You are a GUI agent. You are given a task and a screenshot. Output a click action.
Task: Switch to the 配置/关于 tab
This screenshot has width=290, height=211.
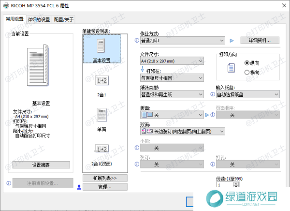coord(64,20)
